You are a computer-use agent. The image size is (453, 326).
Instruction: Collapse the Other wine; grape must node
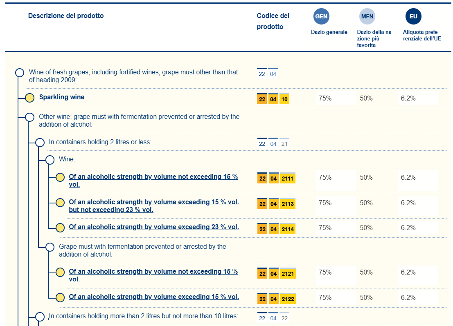[29, 117]
